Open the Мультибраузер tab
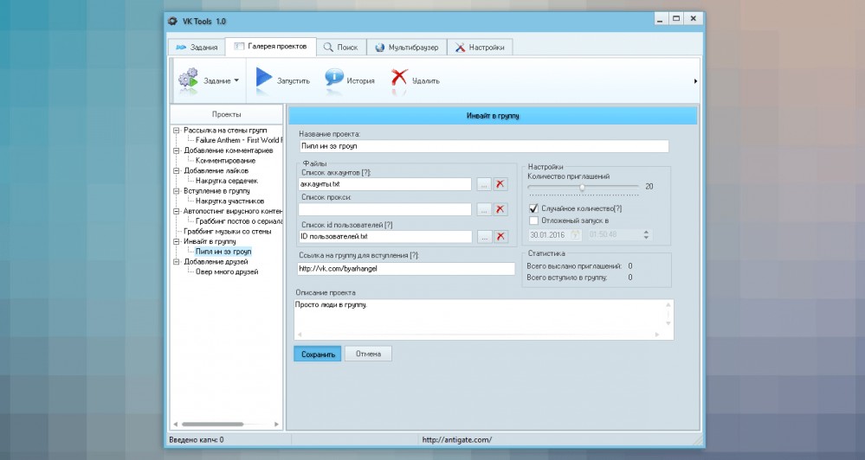 [x=407, y=48]
